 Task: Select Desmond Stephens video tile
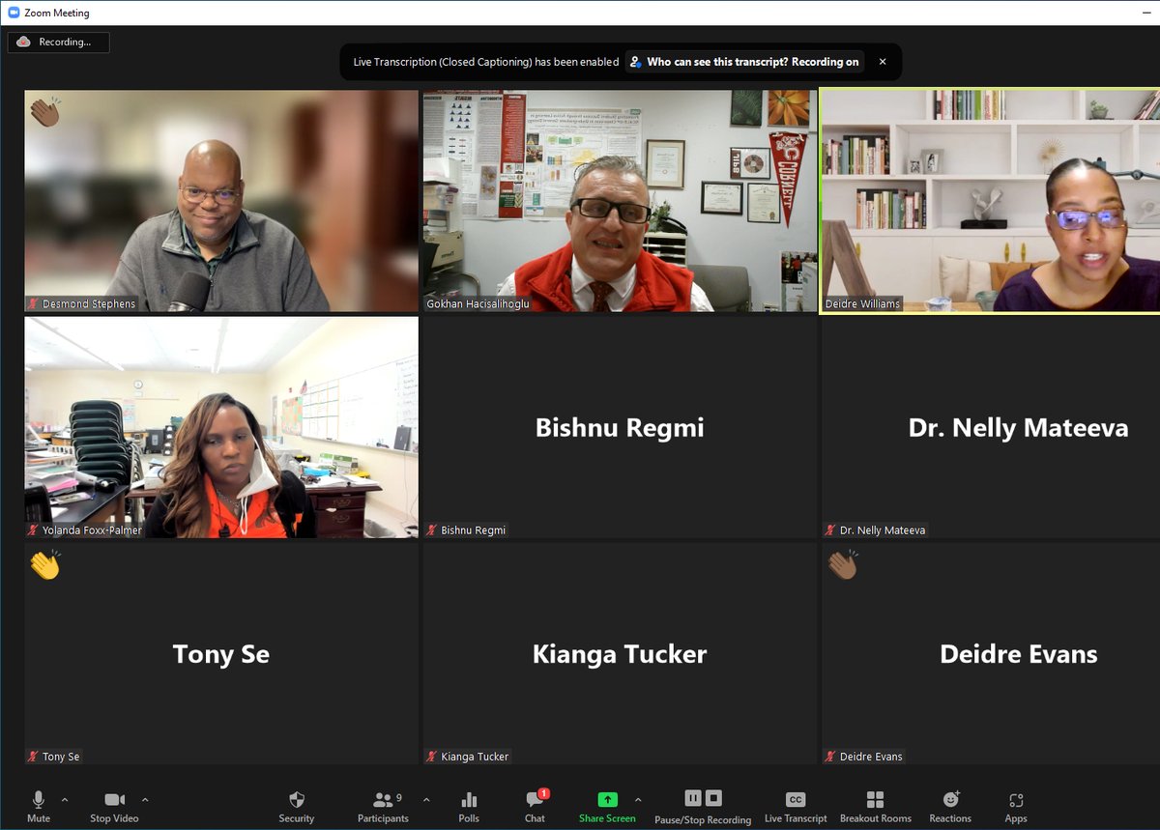(x=221, y=201)
